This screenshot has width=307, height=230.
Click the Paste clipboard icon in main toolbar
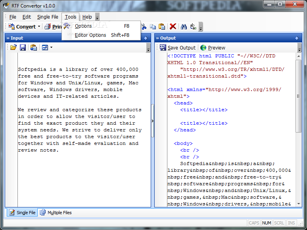pyautogui.click(x=162, y=27)
